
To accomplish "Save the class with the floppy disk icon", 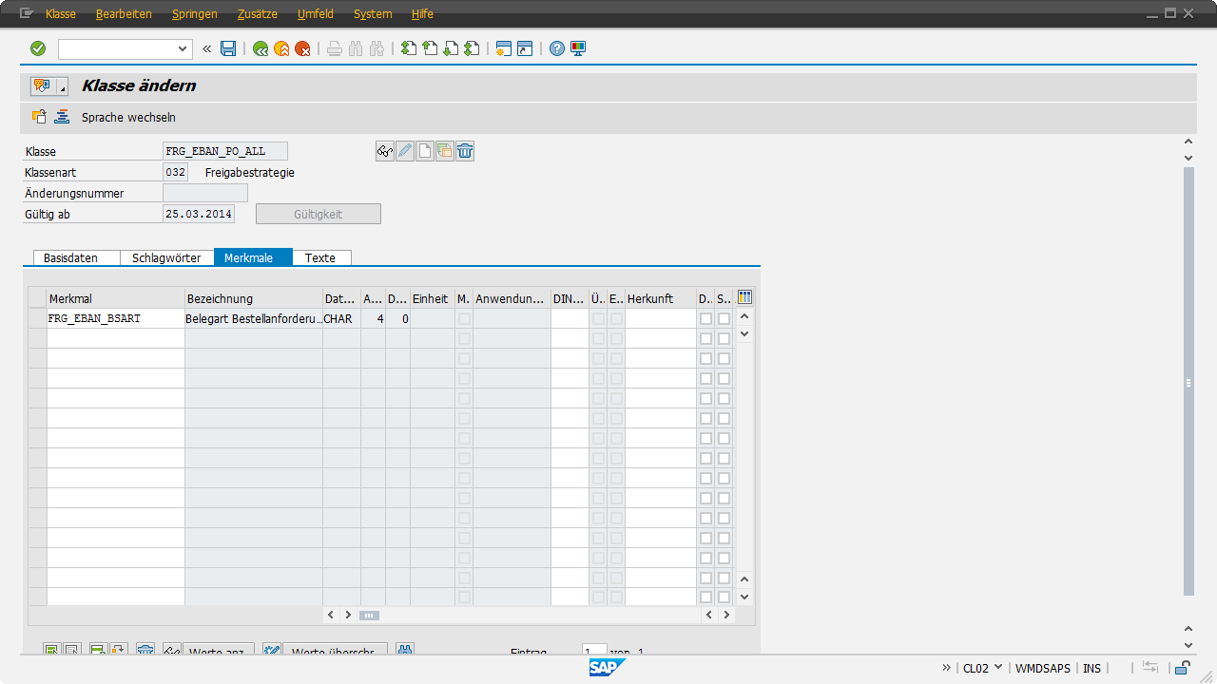I will click(x=228, y=48).
